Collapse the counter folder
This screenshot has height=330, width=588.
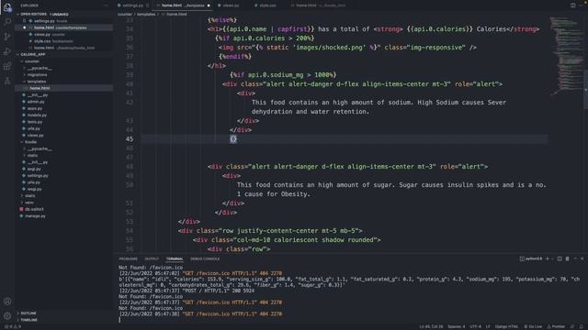point(63,61)
